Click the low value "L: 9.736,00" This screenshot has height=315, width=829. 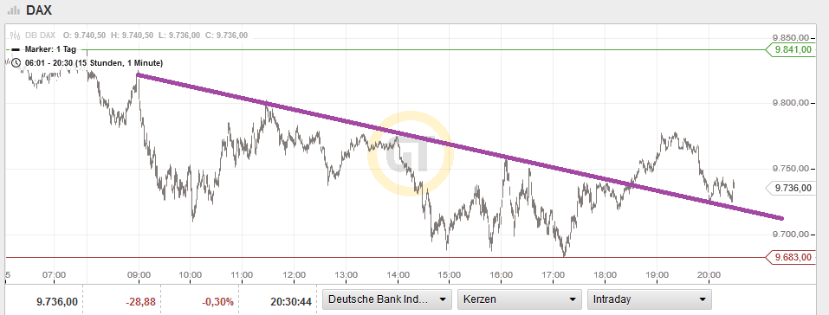pyautogui.click(x=179, y=36)
